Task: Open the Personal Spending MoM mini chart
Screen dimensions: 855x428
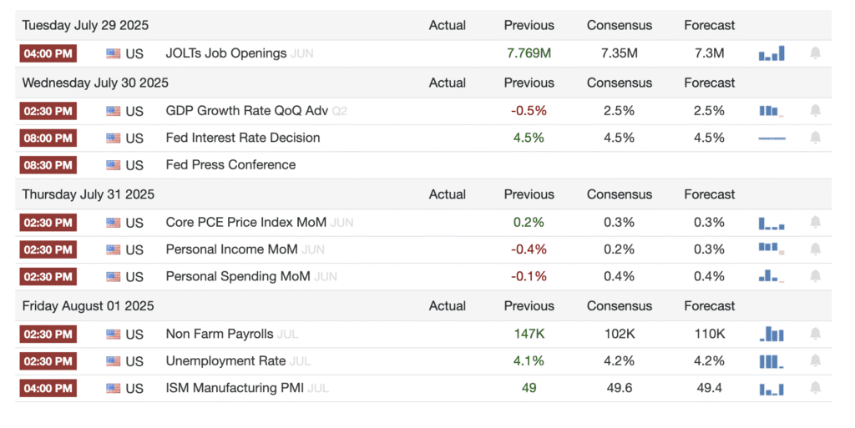Action: (x=772, y=276)
